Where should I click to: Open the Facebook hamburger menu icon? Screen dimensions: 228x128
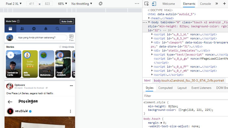(69, 29)
